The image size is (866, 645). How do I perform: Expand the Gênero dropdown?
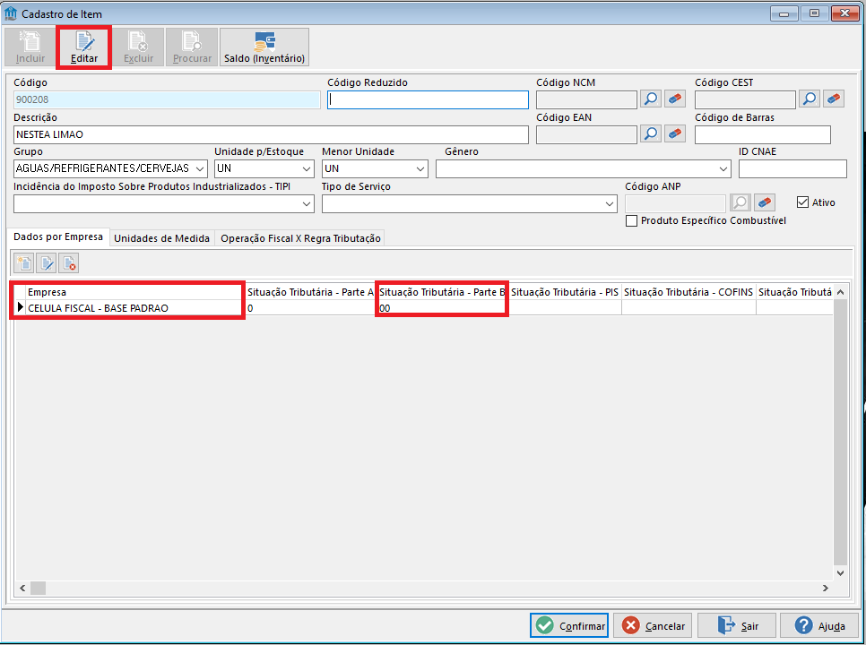pos(723,168)
